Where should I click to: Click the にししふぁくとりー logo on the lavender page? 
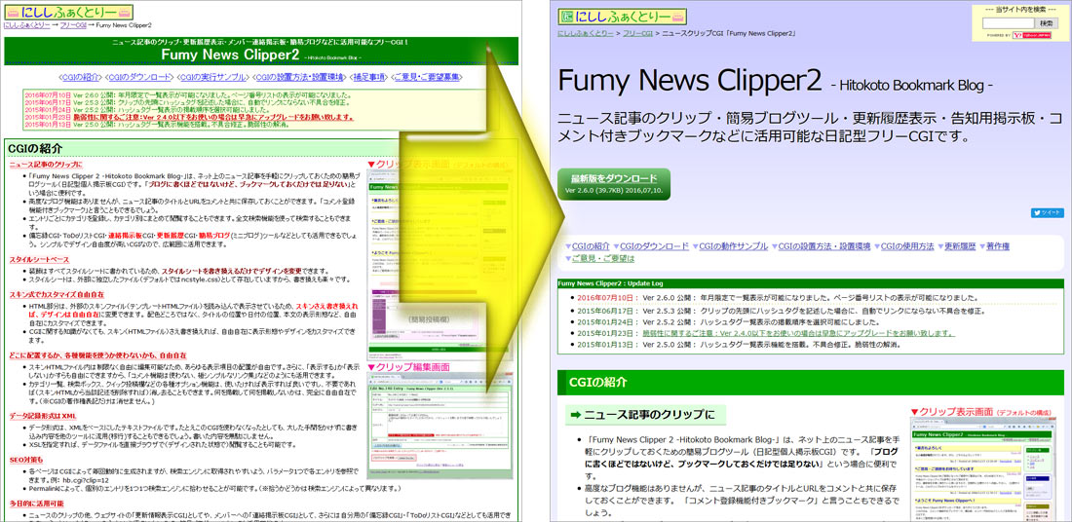(622, 18)
